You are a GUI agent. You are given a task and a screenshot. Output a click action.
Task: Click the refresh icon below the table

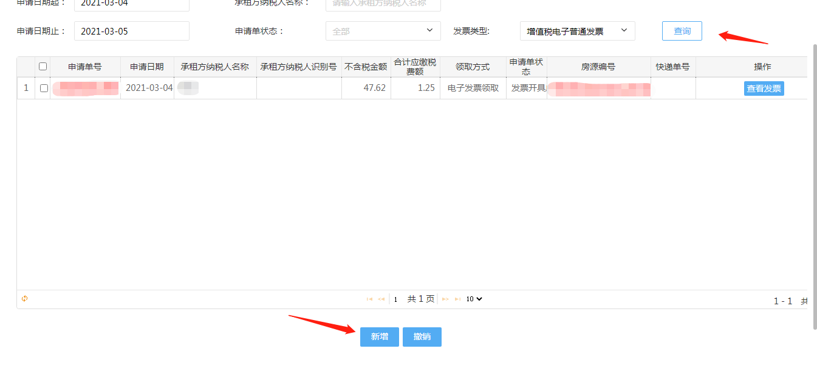pos(24,299)
